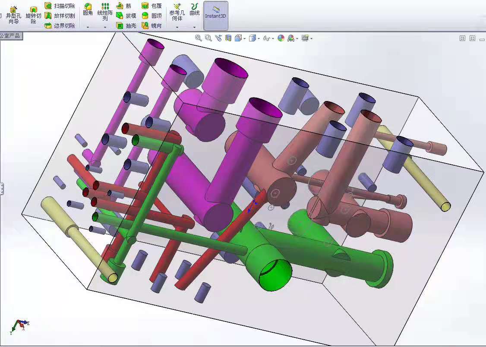Screen dimensions: 486x347
Task: Toggle the Section View icon
Action: pos(228,38)
